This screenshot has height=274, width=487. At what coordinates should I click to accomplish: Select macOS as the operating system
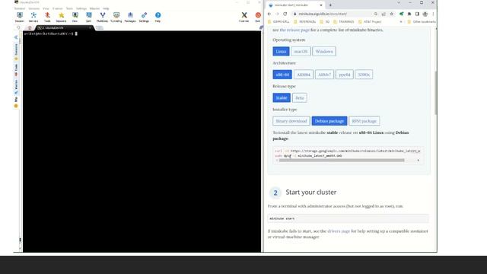[x=301, y=51]
